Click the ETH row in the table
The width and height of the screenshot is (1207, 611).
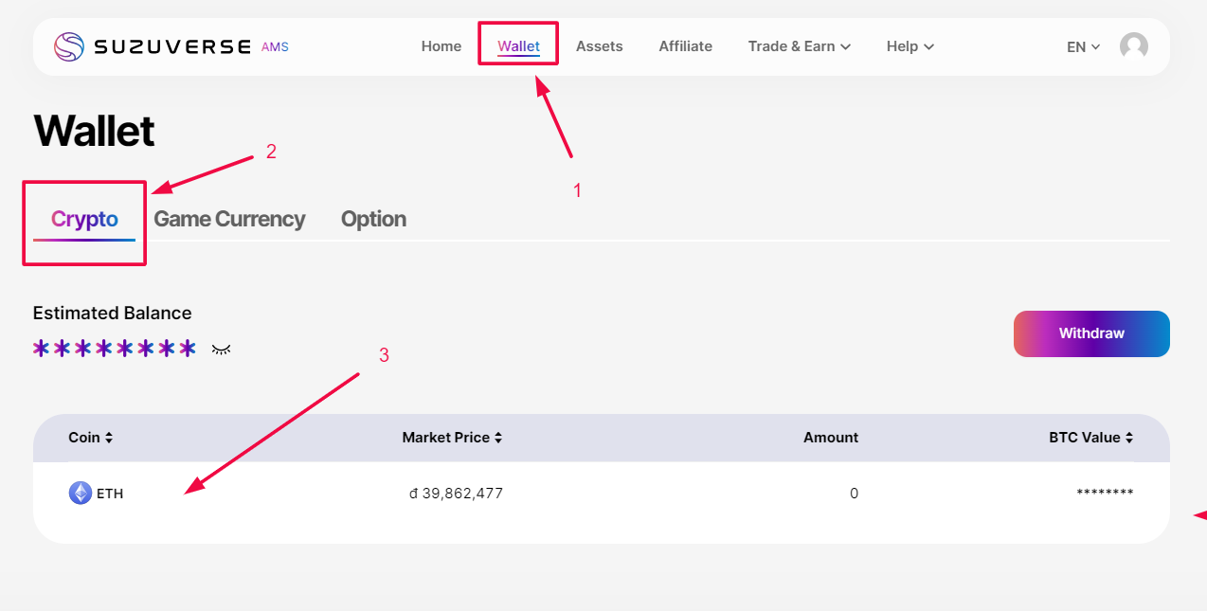601,494
